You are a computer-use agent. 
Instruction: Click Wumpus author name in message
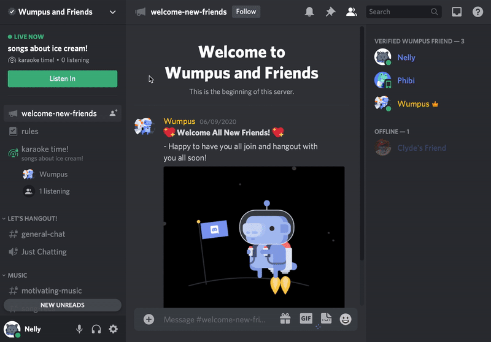coord(179,121)
